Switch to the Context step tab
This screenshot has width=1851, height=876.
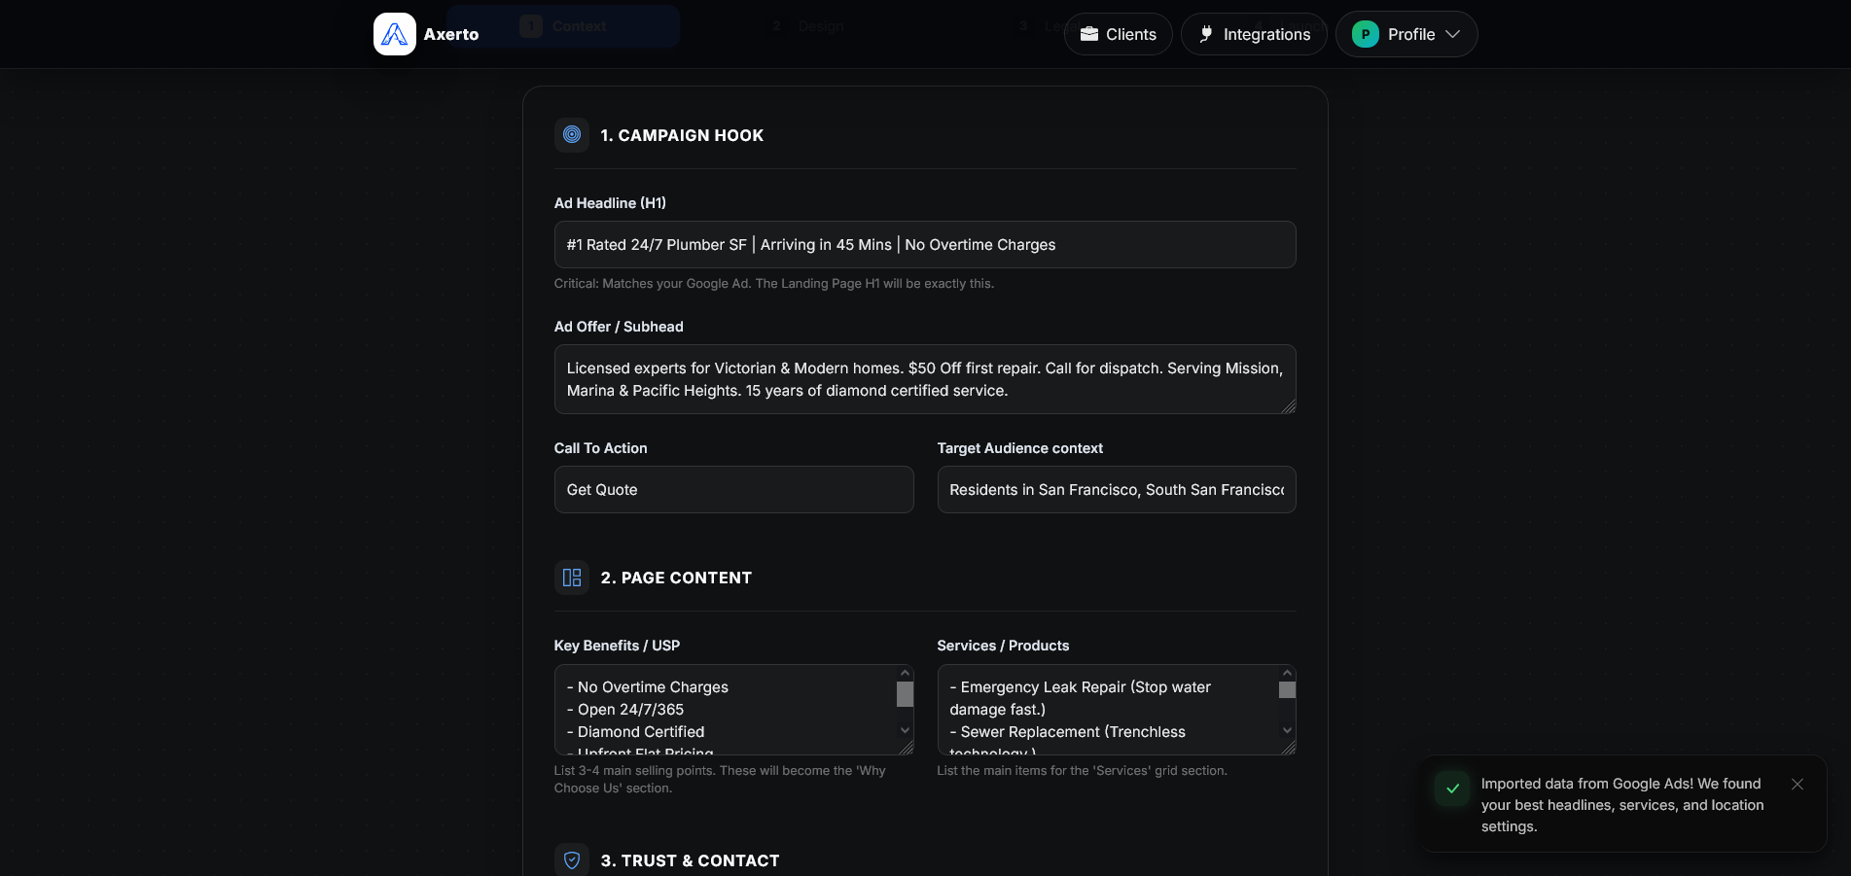[563, 26]
